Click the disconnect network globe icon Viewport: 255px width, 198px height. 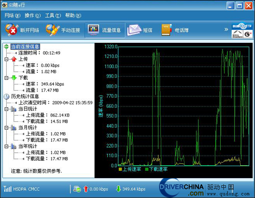click(11, 30)
